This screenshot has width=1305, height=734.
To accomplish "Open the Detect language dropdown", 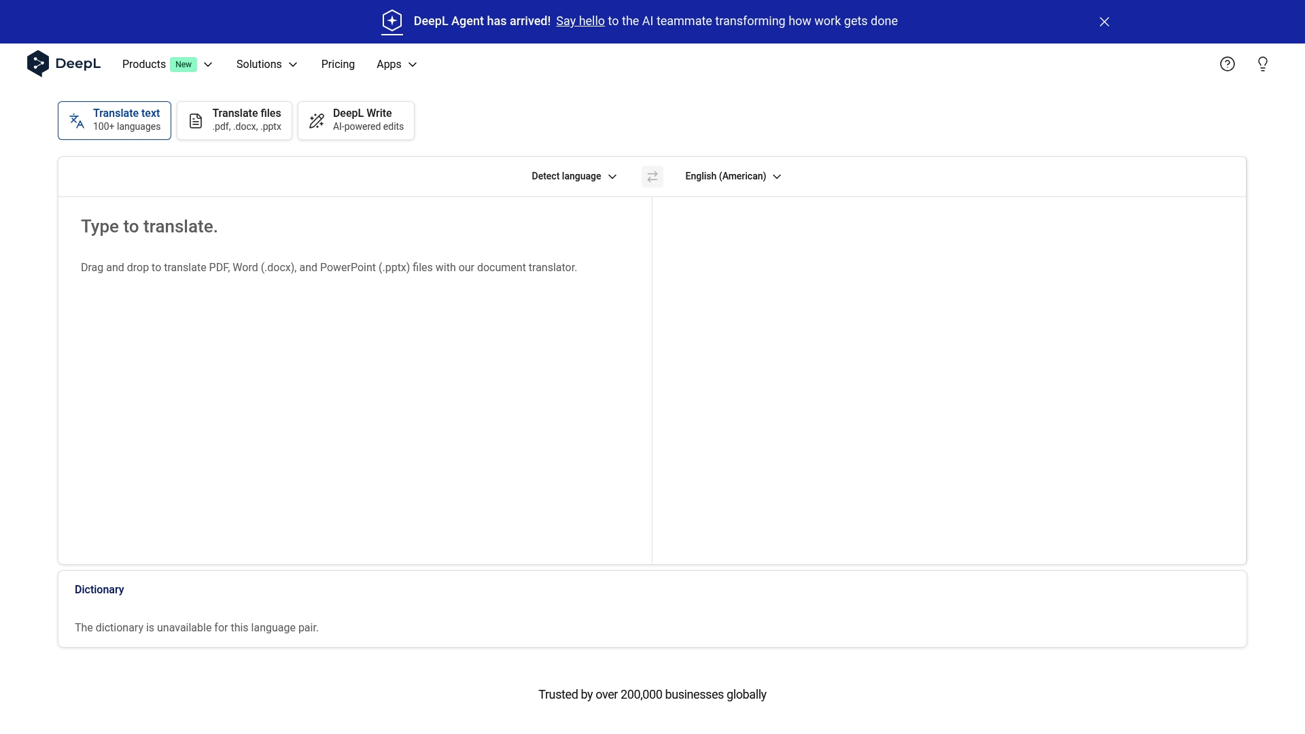I will pyautogui.click(x=574, y=176).
